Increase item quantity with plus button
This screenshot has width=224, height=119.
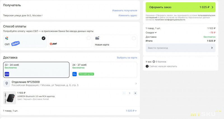(135, 93)
